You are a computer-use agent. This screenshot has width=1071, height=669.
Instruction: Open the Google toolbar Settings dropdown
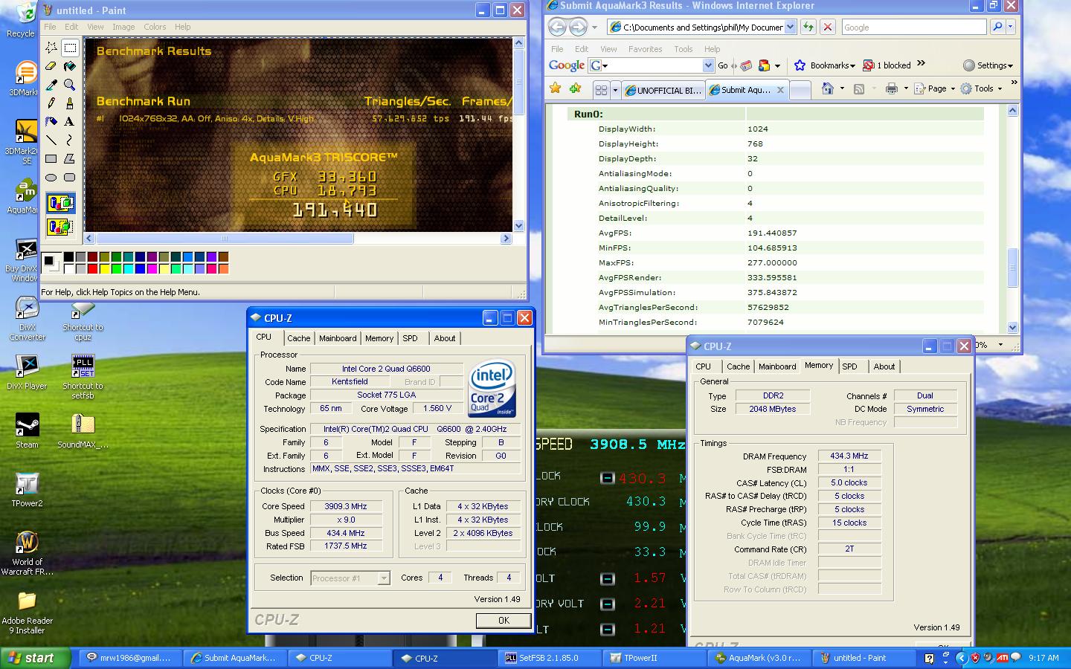tap(988, 65)
